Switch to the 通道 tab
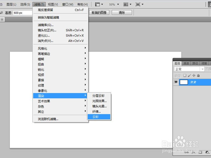This screenshot has width=211, height=158. pos(186,63)
